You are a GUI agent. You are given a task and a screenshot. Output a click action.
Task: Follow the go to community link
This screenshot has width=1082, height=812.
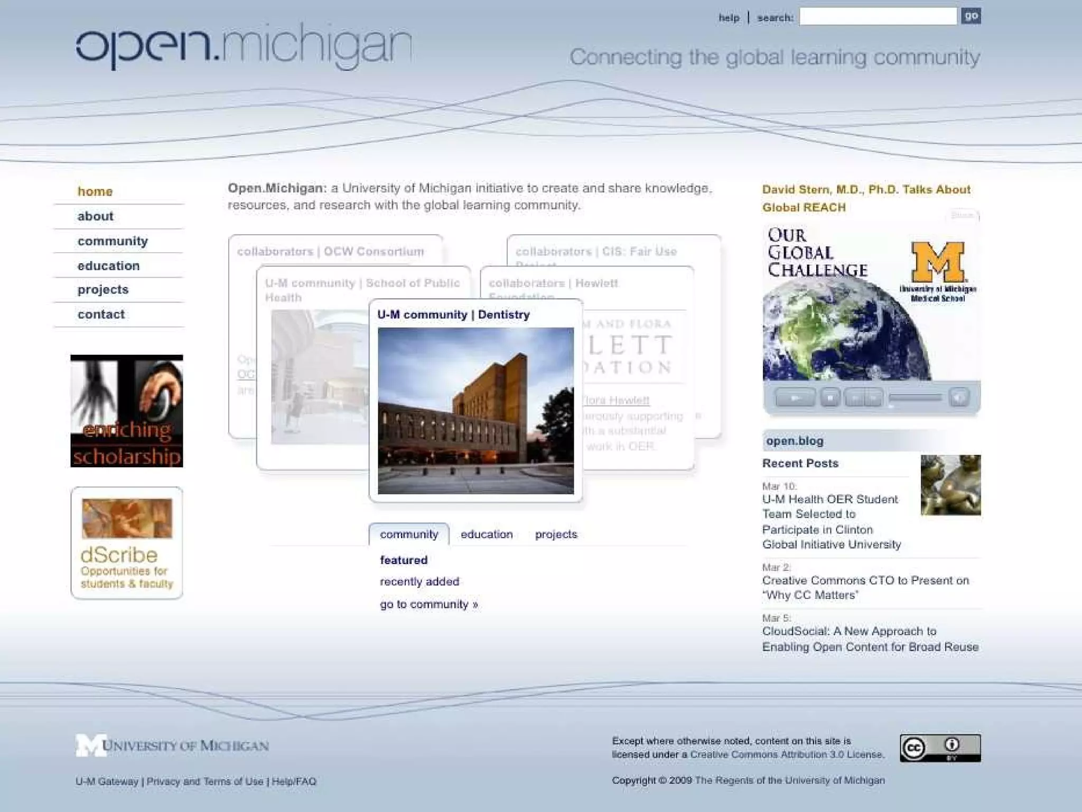[428, 604]
